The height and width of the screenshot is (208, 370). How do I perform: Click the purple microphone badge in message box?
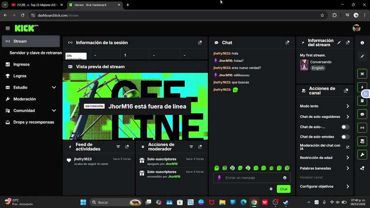219,178
